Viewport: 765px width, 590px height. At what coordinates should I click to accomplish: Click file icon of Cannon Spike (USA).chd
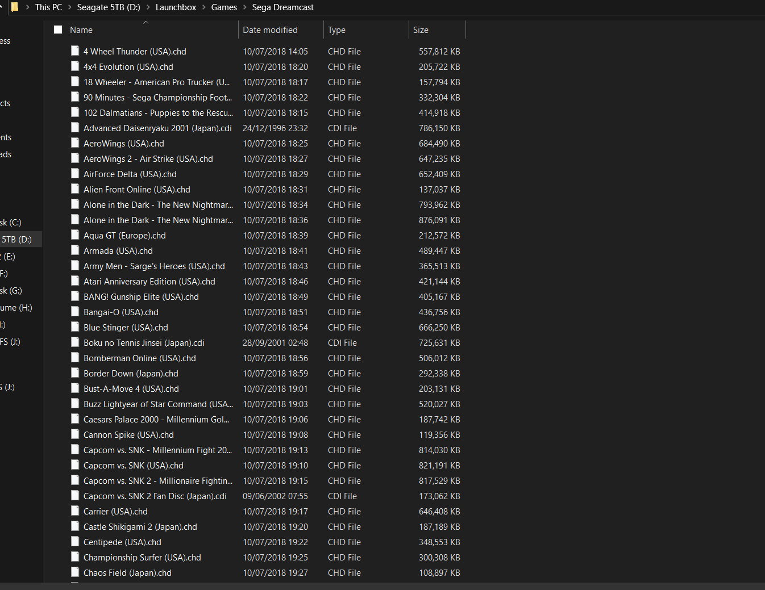coord(75,434)
